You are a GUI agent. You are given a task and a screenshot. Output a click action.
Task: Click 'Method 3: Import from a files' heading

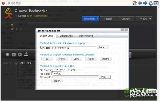(57, 66)
